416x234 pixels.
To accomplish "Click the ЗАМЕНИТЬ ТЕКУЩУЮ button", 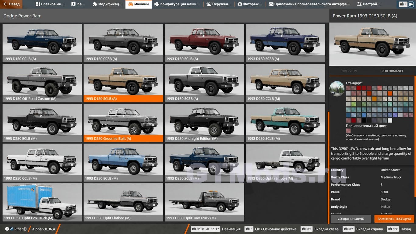I will (x=394, y=219).
